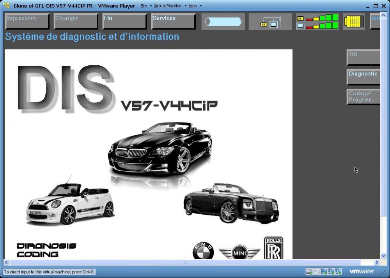Click the red-yellow-green signal strength indicator
390x278 pixels.
point(317,21)
